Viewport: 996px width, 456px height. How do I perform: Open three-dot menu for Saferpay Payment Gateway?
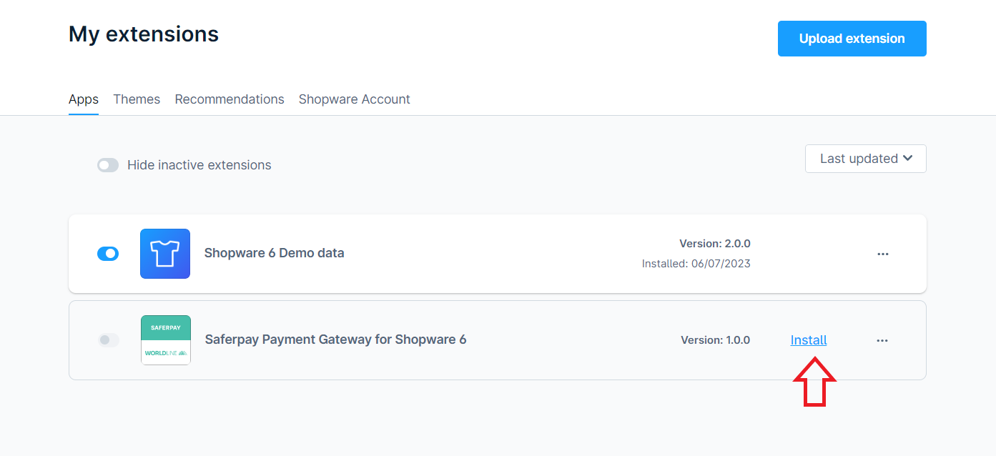(x=882, y=340)
